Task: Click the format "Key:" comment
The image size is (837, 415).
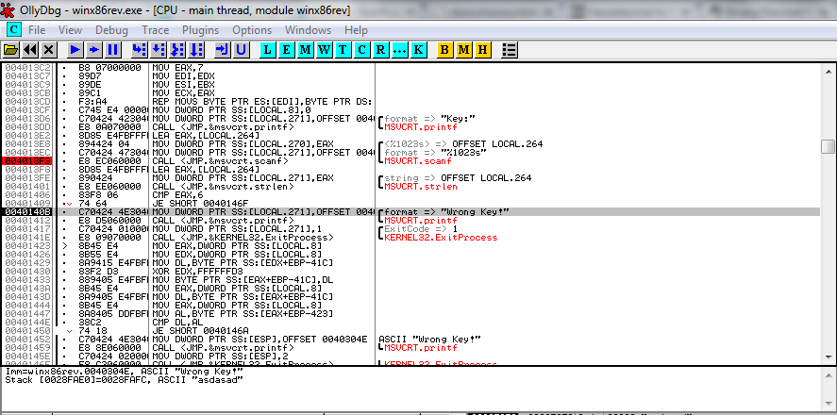Action: 429,119
